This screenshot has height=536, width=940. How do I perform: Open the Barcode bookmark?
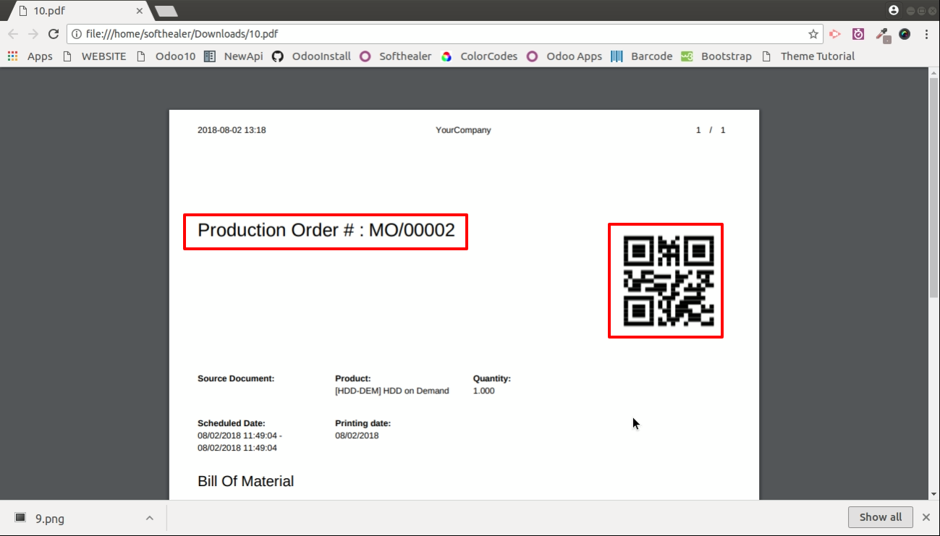(x=642, y=56)
